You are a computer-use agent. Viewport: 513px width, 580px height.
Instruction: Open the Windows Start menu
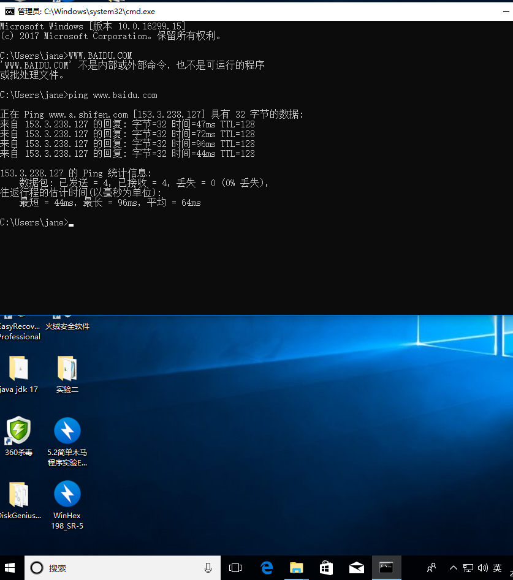11,568
